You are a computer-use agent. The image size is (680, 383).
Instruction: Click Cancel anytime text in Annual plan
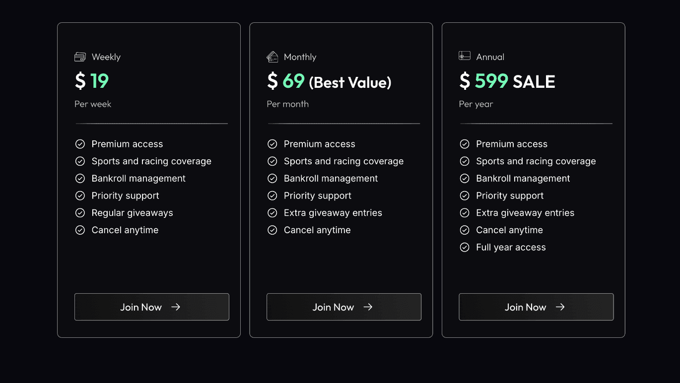point(509,230)
